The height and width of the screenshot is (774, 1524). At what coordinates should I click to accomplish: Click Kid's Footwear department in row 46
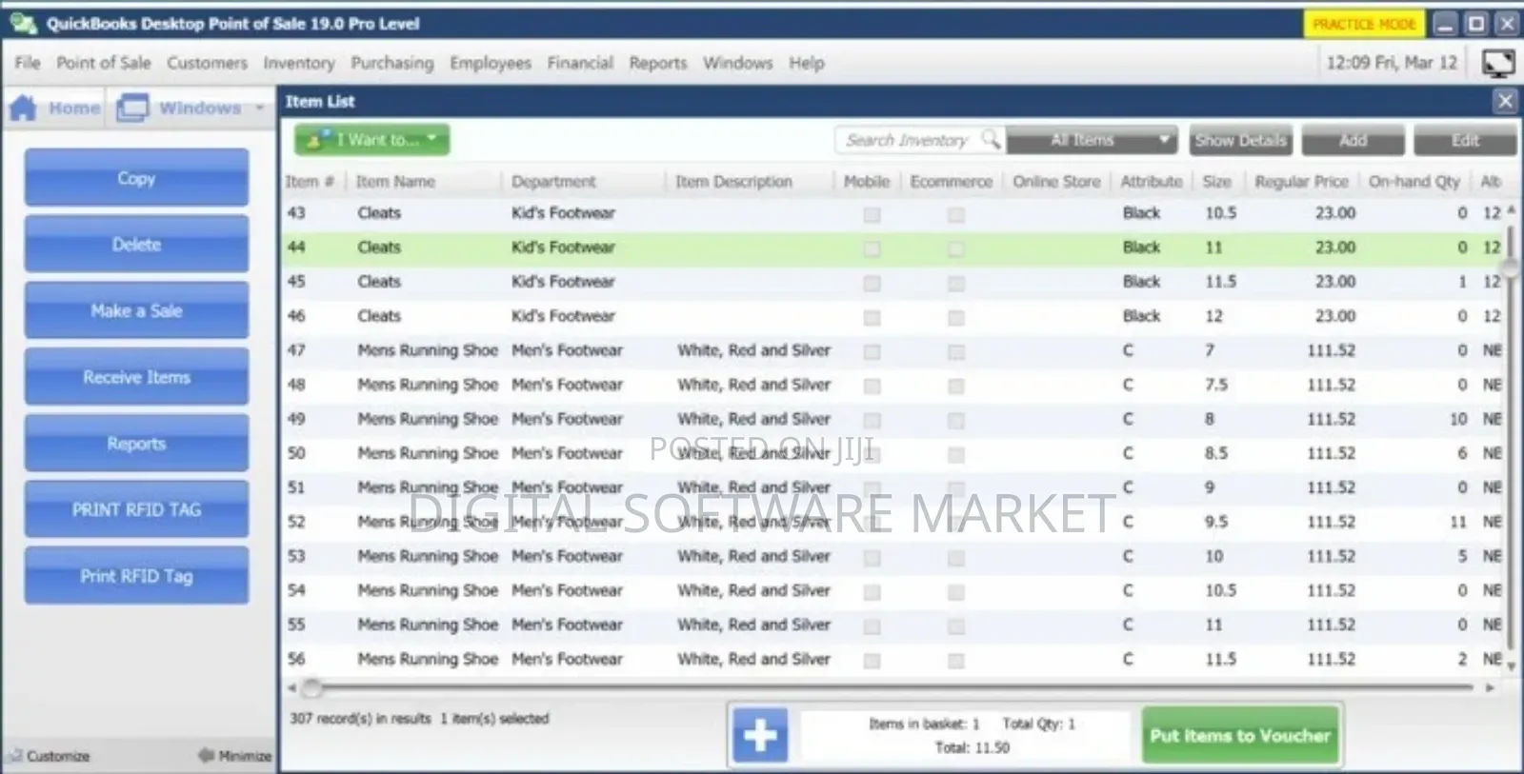(563, 316)
